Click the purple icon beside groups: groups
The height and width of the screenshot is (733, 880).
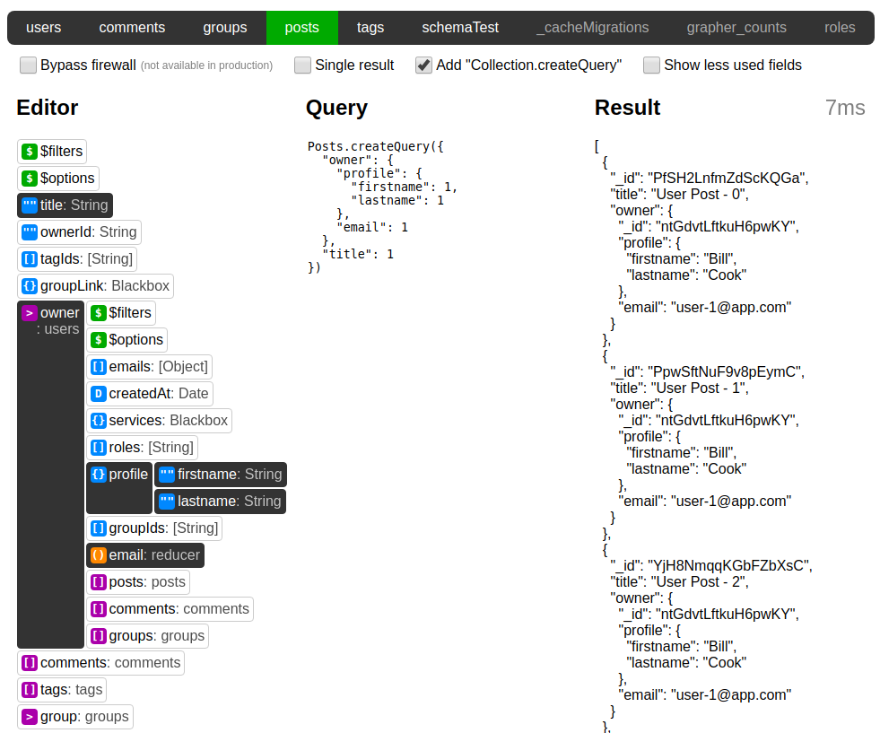pos(98,636)
